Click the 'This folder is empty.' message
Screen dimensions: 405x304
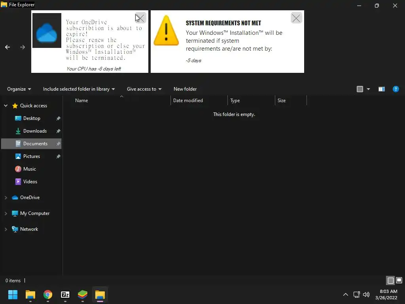pyautogui.click(x=234, y=114)
